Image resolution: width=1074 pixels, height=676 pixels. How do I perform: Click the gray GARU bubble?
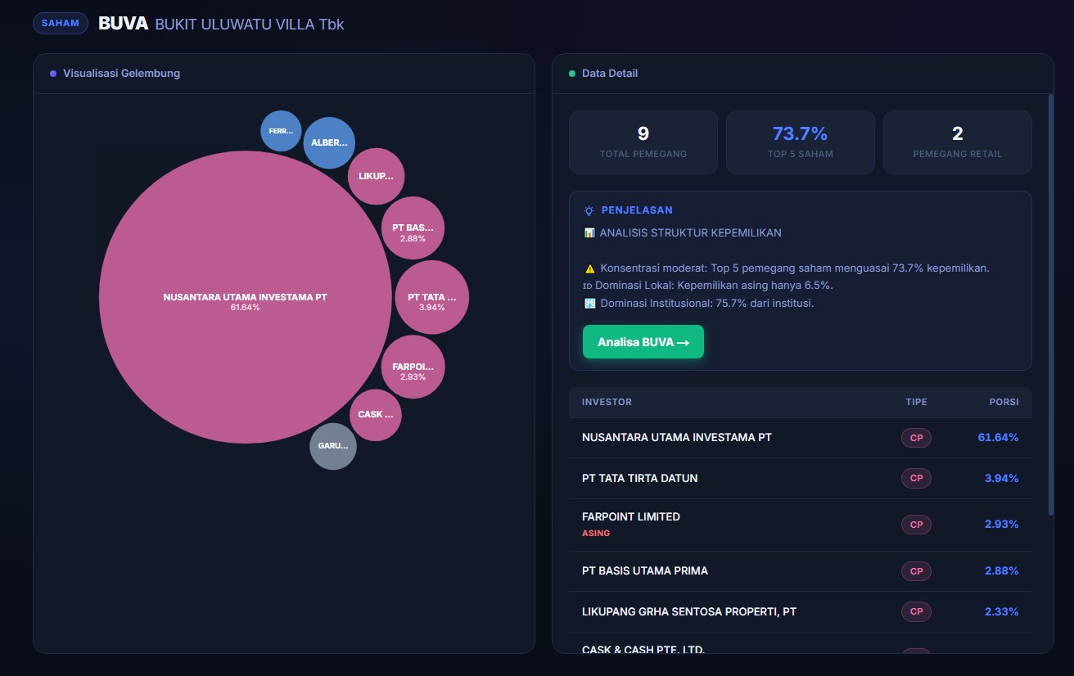click(333, 447)
